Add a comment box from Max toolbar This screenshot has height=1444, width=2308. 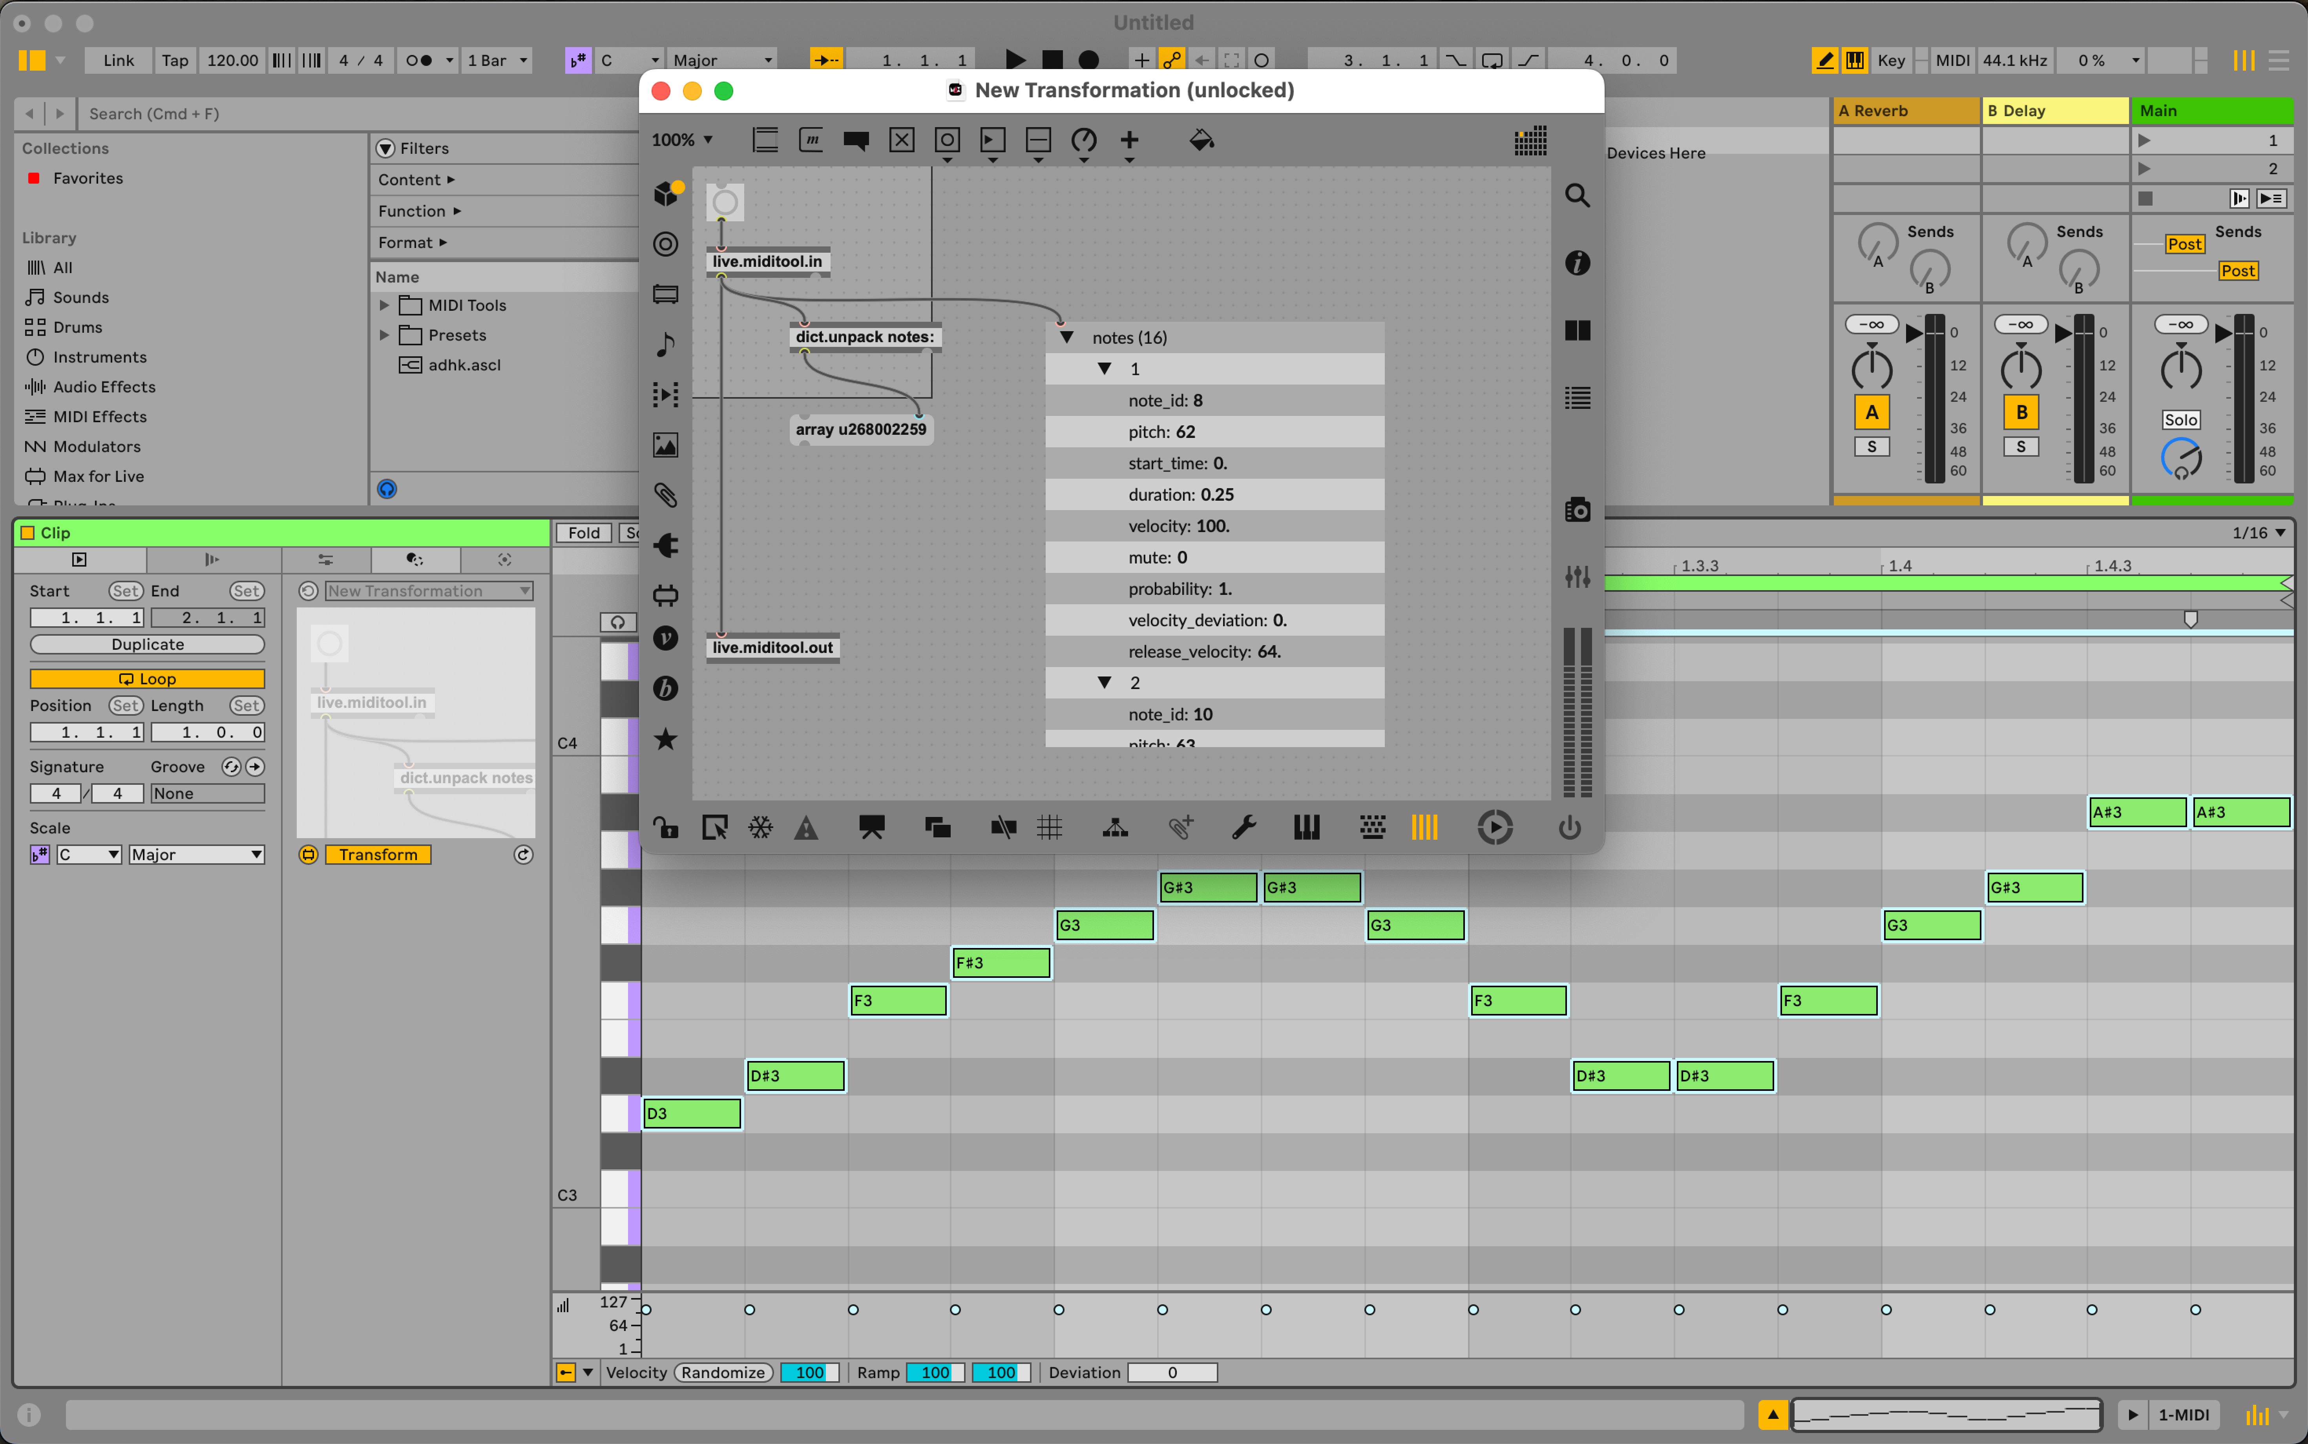(856, 140)
